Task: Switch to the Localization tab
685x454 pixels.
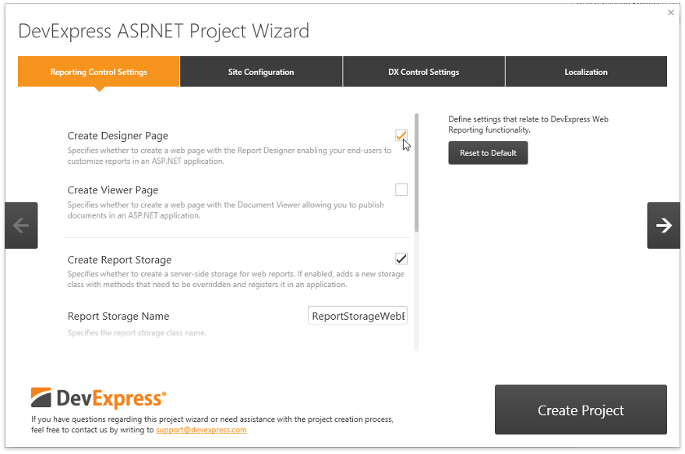Action: (x=586, y=72)
